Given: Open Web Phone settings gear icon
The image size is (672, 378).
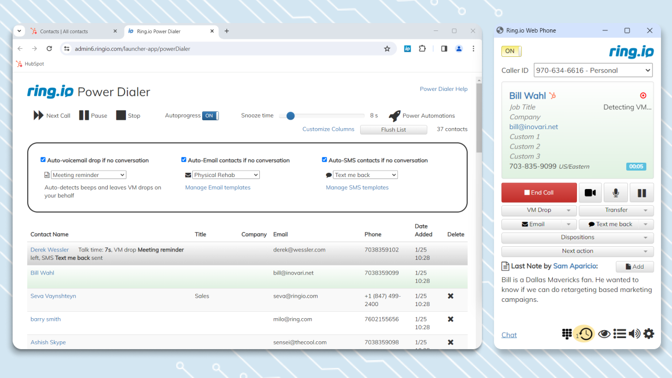Looking at the screenshot, I should pos(649,334).
